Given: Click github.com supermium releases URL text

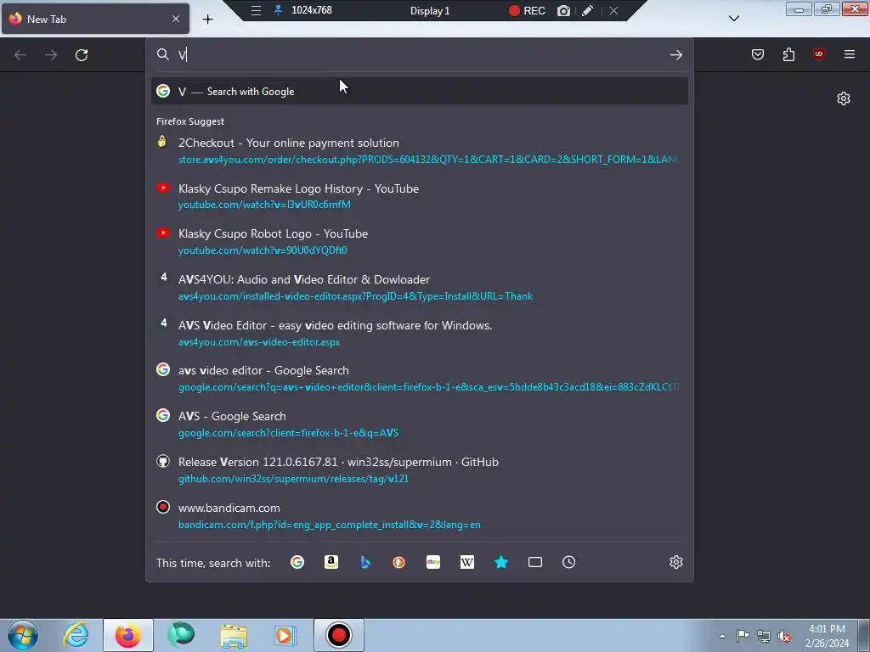Looking at the screenshot, I should click(x=293, y=479).
